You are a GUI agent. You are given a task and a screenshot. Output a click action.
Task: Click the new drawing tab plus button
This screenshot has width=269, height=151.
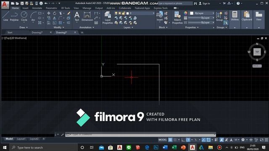point(82,32)
